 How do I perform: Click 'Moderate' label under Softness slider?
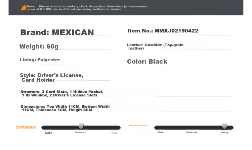tap(81, 132)
